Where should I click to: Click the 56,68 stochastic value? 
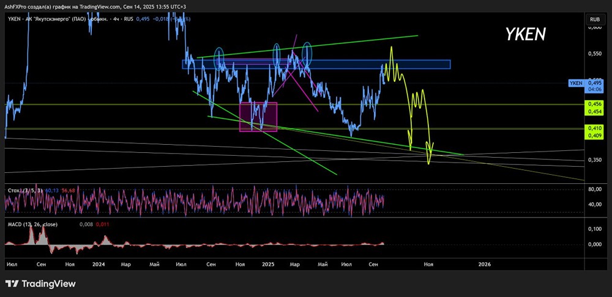click(69, 190)
